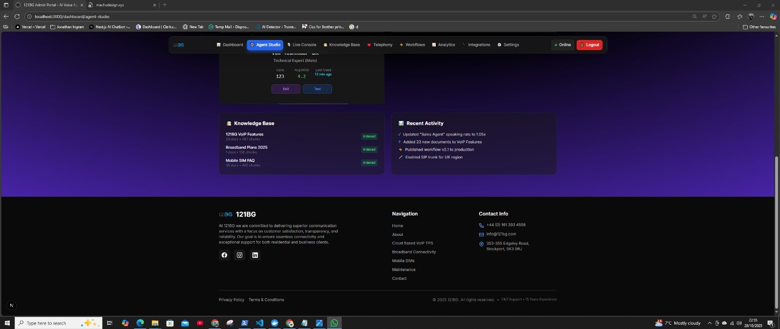Open the Temp Mail bookmark
This screenshot has height=329, width=780.
tap(228, 27)
